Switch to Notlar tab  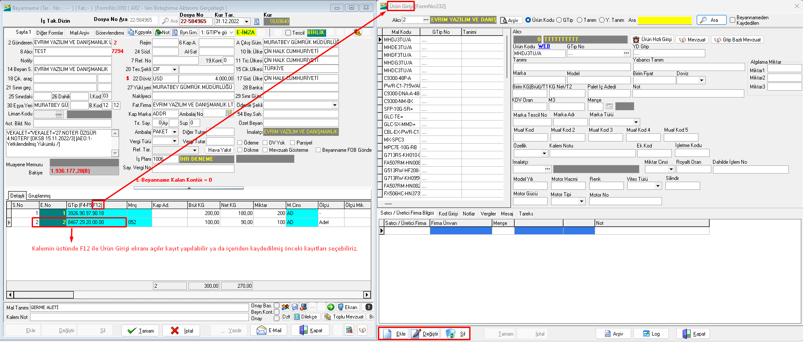(x=469, y=213)
